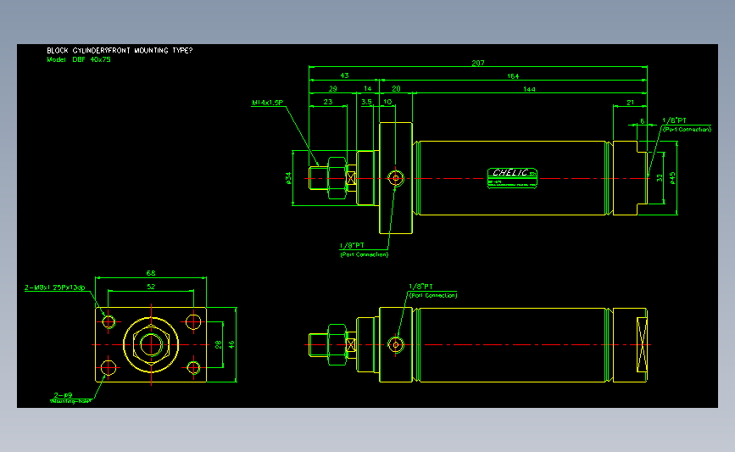Select the Model DBF 40x75 label
Image resolution: width=735 pixels, height=452 pixels.
click(x=79, y=59)
